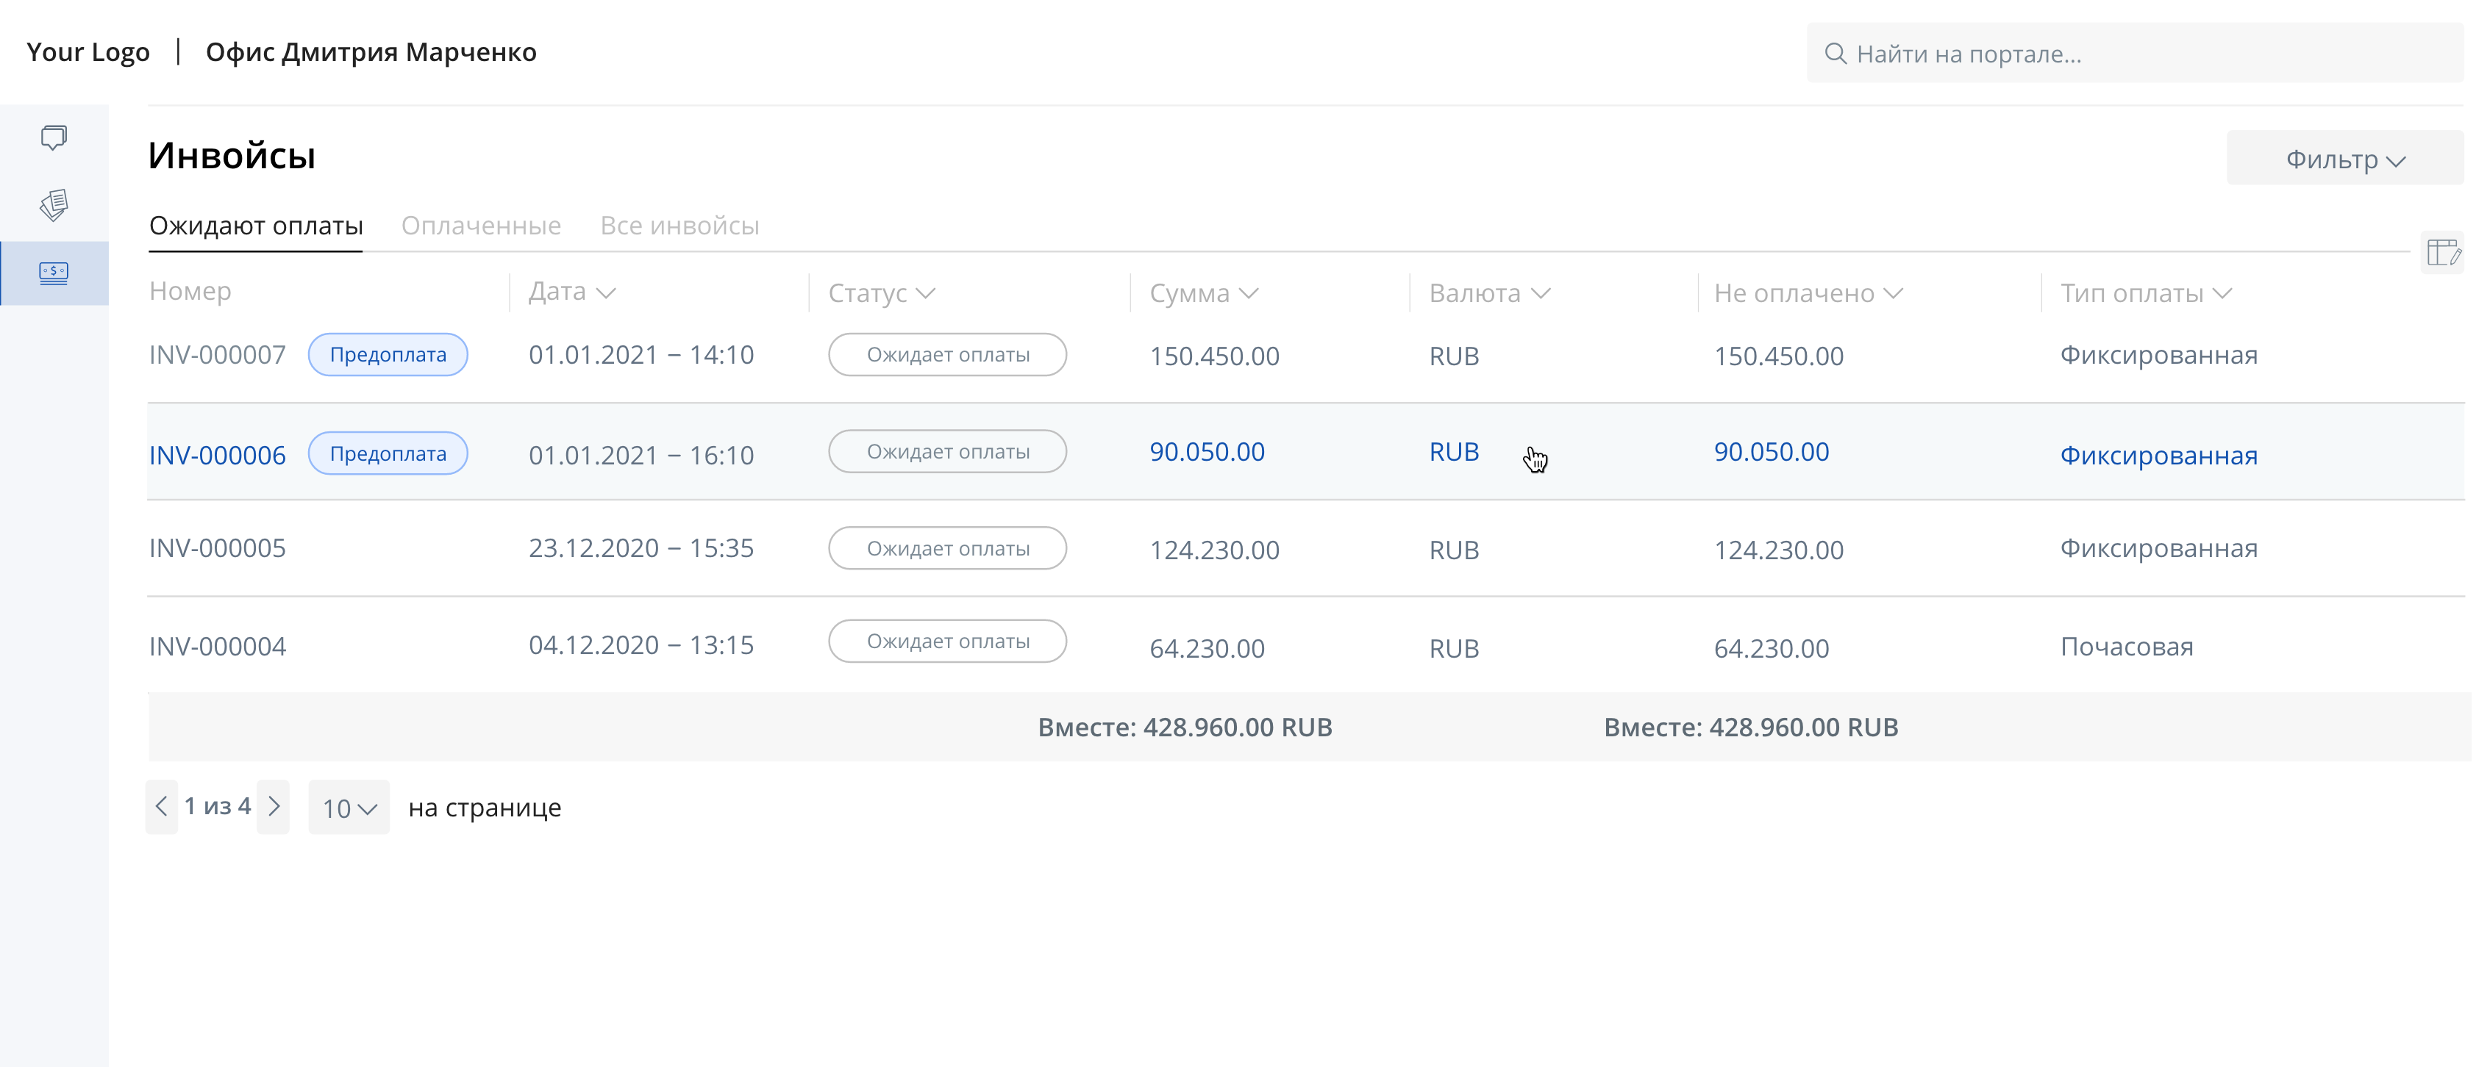
Task: Click status pill for INV-000005
Action: pos(948,548)
